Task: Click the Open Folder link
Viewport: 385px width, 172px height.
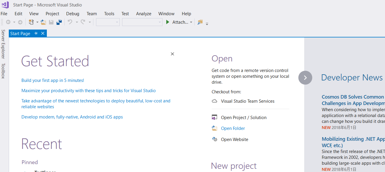Action: click(x=233, y=128)
